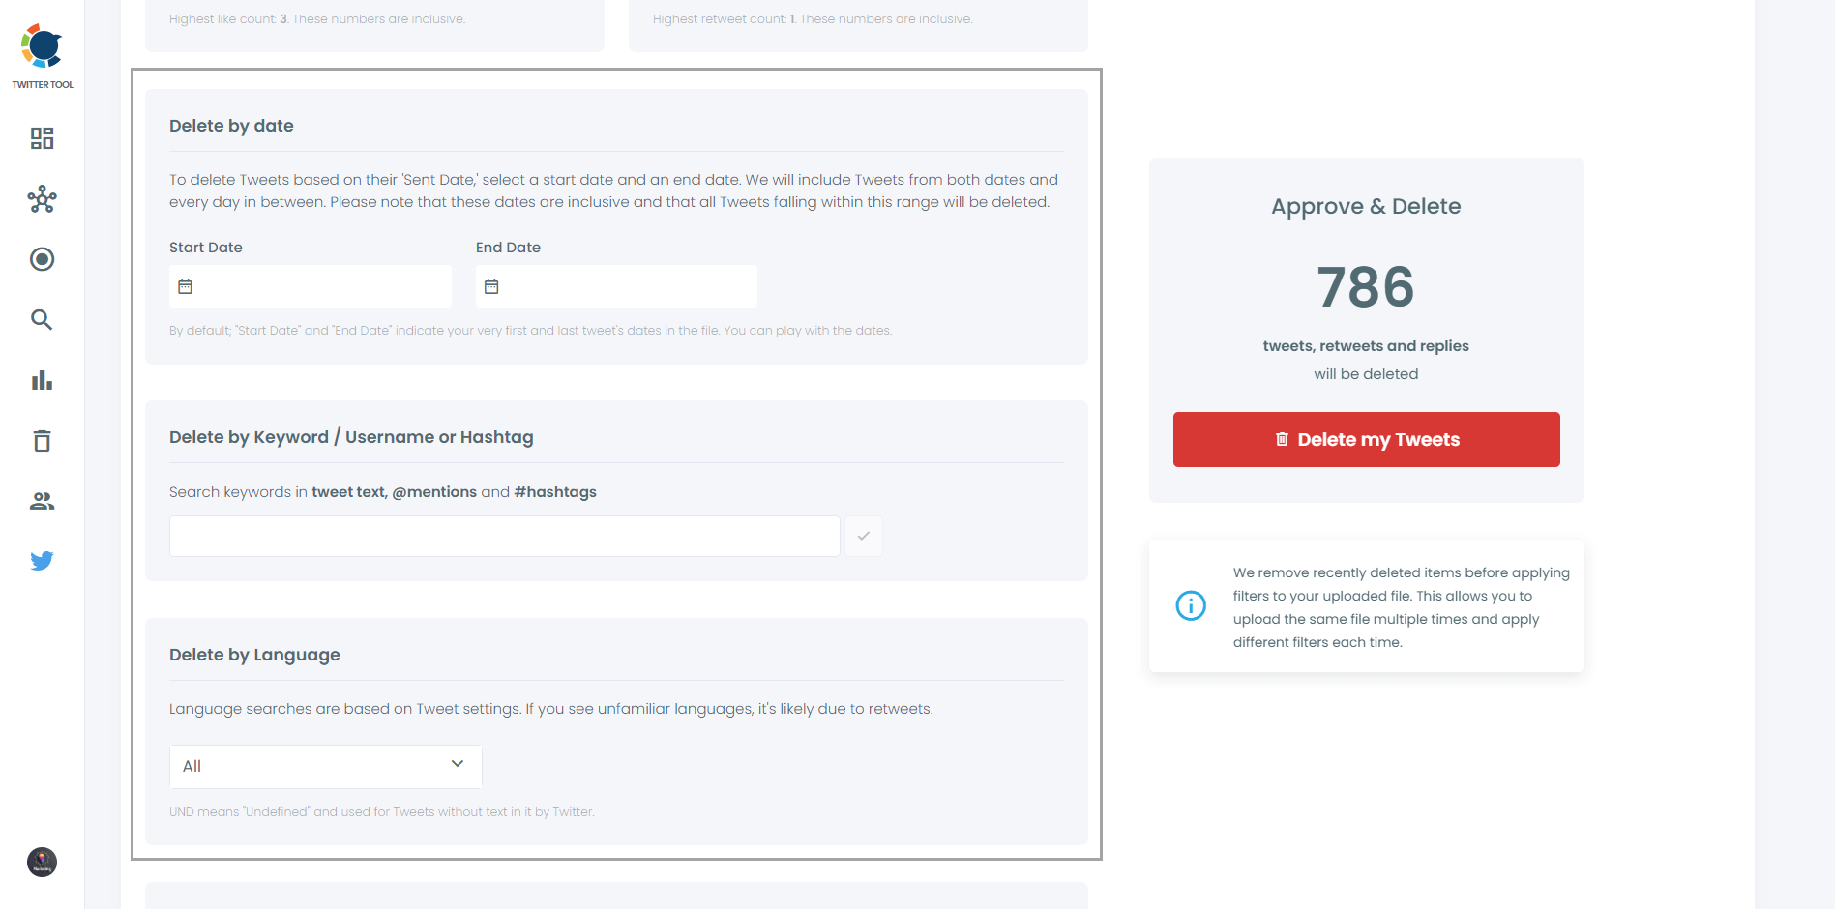View analytics via the bar chart icon
Image resolution: width=1835 pixels, height=909 pixels.
42,380
